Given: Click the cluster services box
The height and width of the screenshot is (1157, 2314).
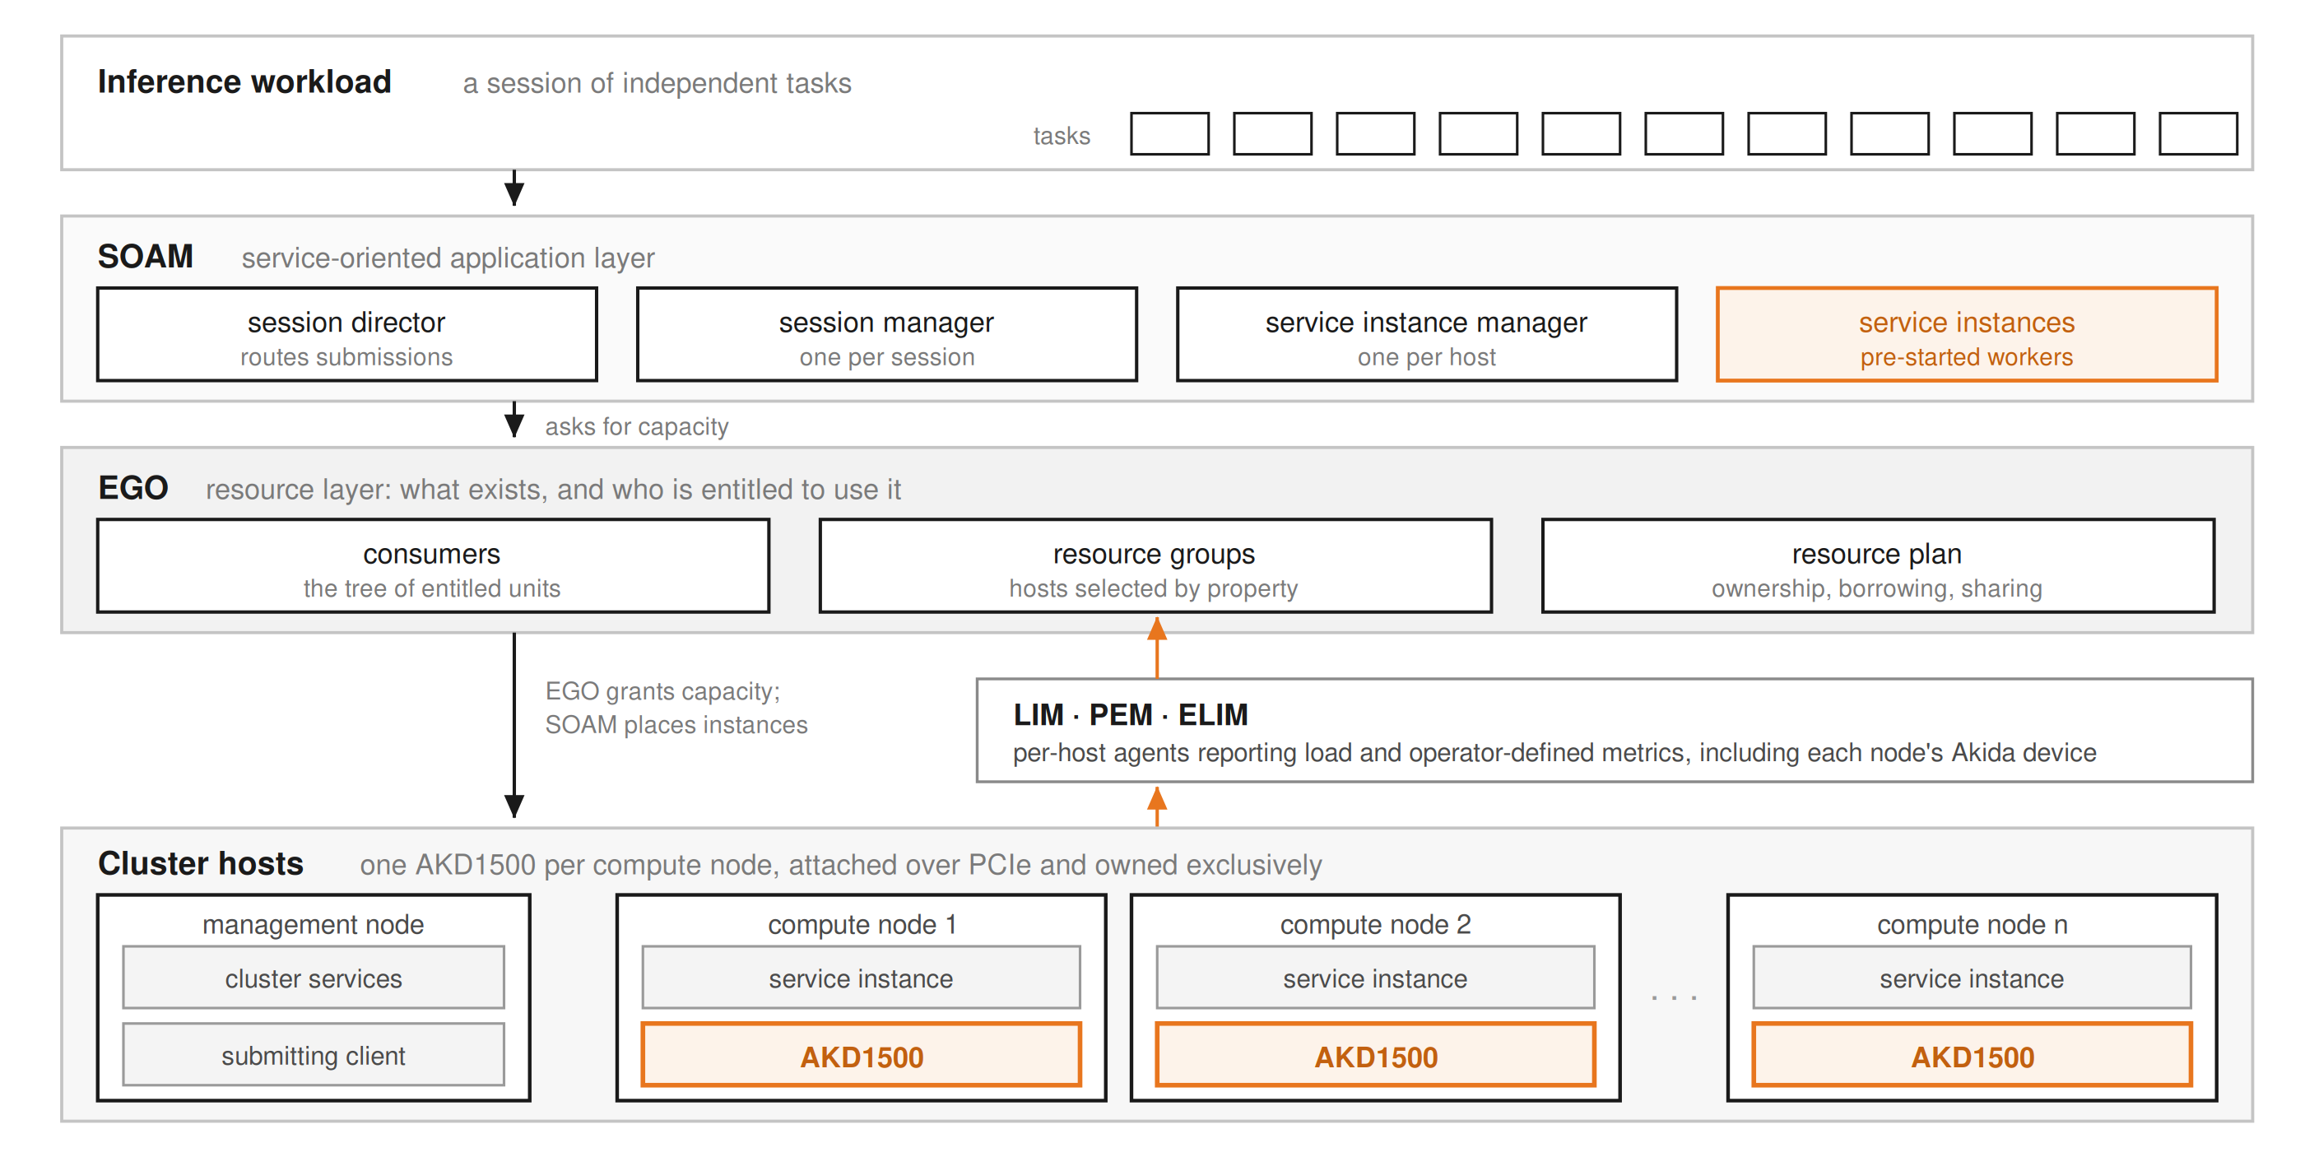Looking at the screenshot, I should pyautogui.click(x=314, y=978).
